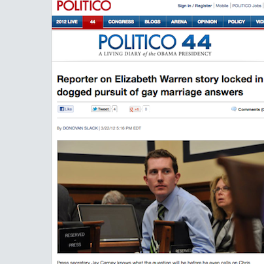Screen dimensions: 264x264
Task: Click the tweet count bubble
Action: click(114, 109)
